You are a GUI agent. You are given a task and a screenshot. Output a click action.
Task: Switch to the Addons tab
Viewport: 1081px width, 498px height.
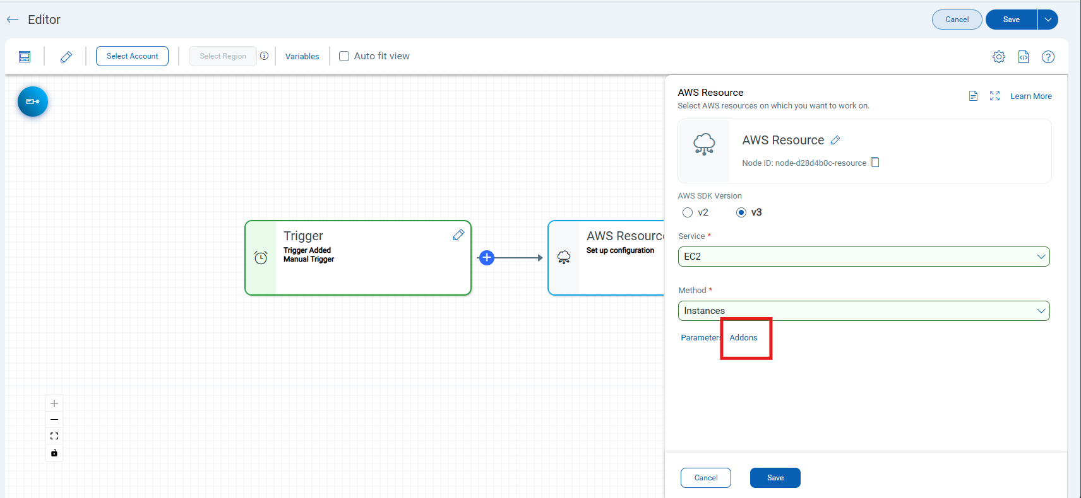point(743,338)
